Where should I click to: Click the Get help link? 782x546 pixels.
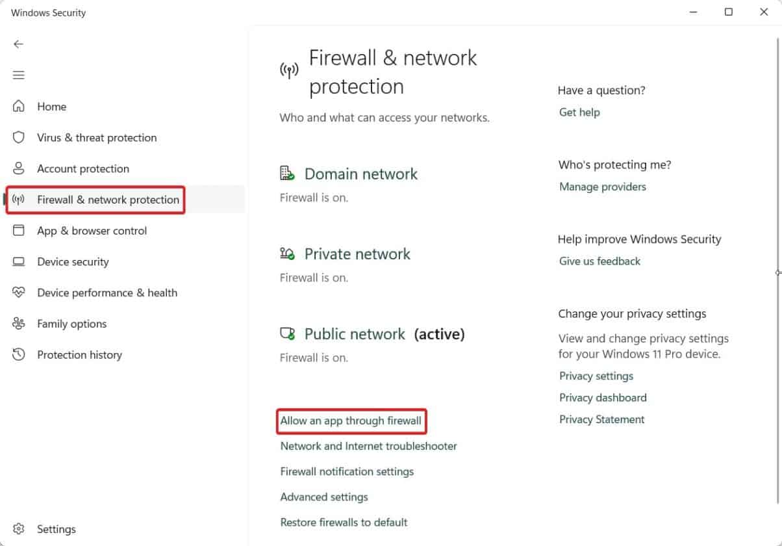click(579, 112)
